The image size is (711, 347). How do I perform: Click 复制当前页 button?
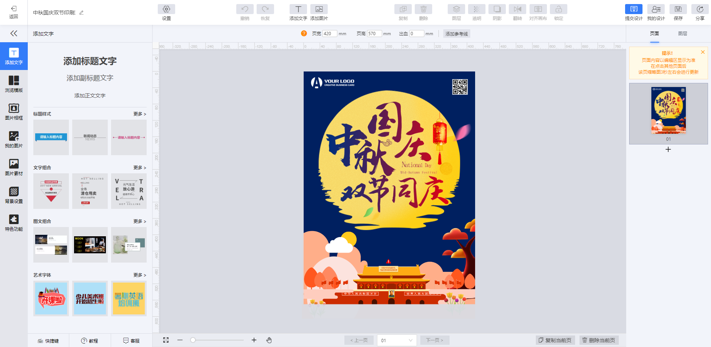[x=555, y=340]
